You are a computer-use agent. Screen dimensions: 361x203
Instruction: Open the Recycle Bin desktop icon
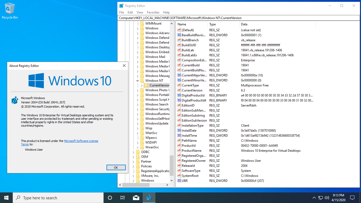coord(10,11)
